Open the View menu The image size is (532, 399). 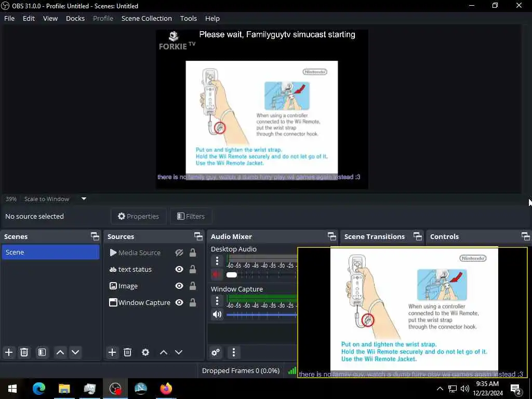point(50,18)
